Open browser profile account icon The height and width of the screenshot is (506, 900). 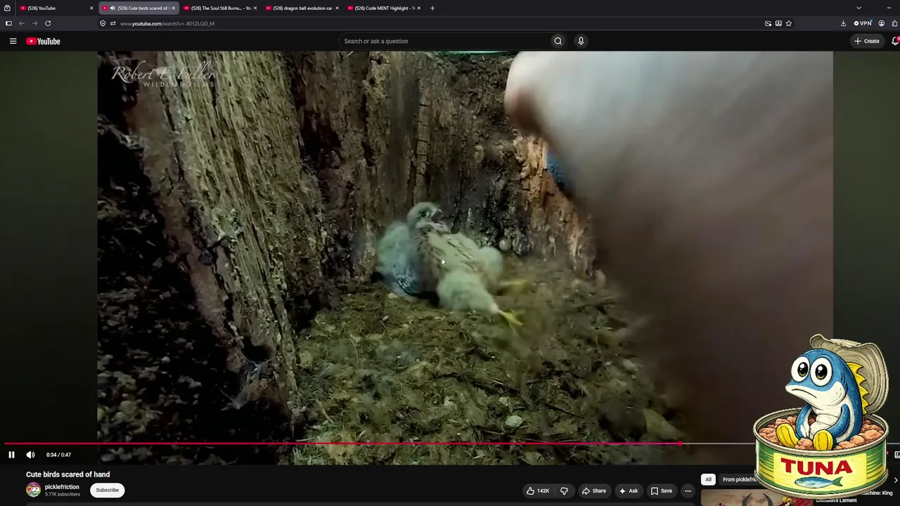(882, 23)
